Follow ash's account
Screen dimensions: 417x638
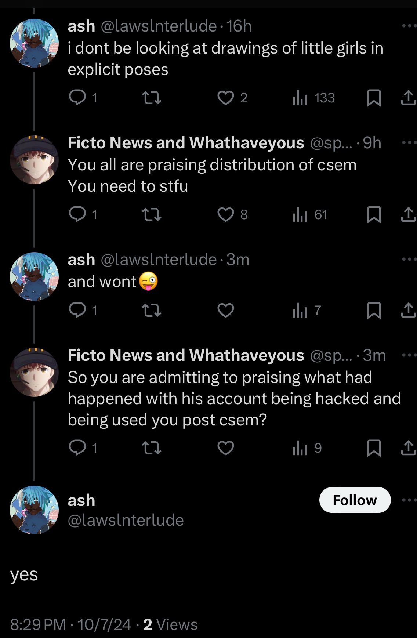point(355,500)
